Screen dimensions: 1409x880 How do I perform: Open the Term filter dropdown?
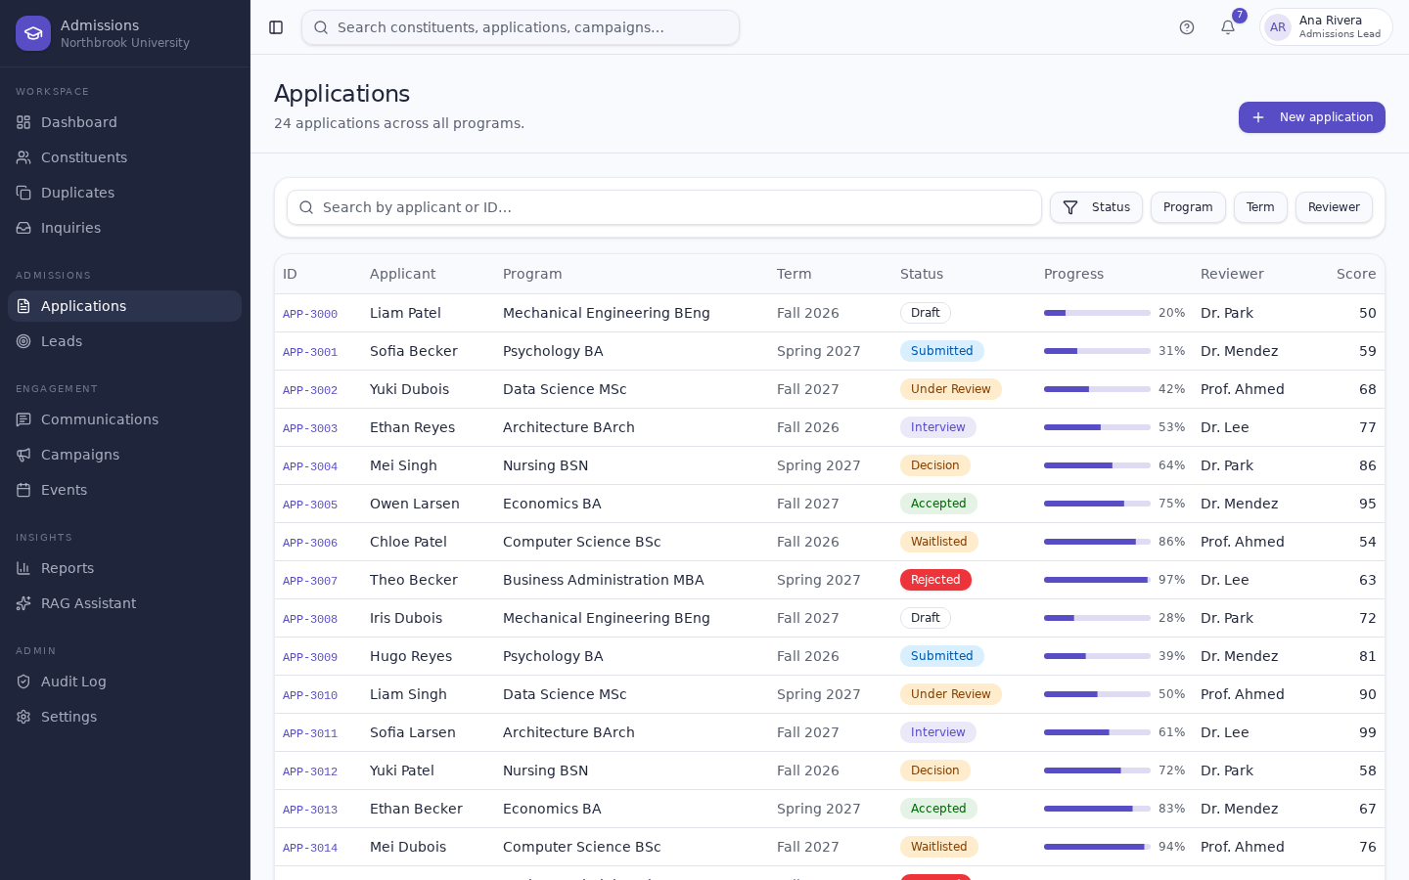point(1260,207)
